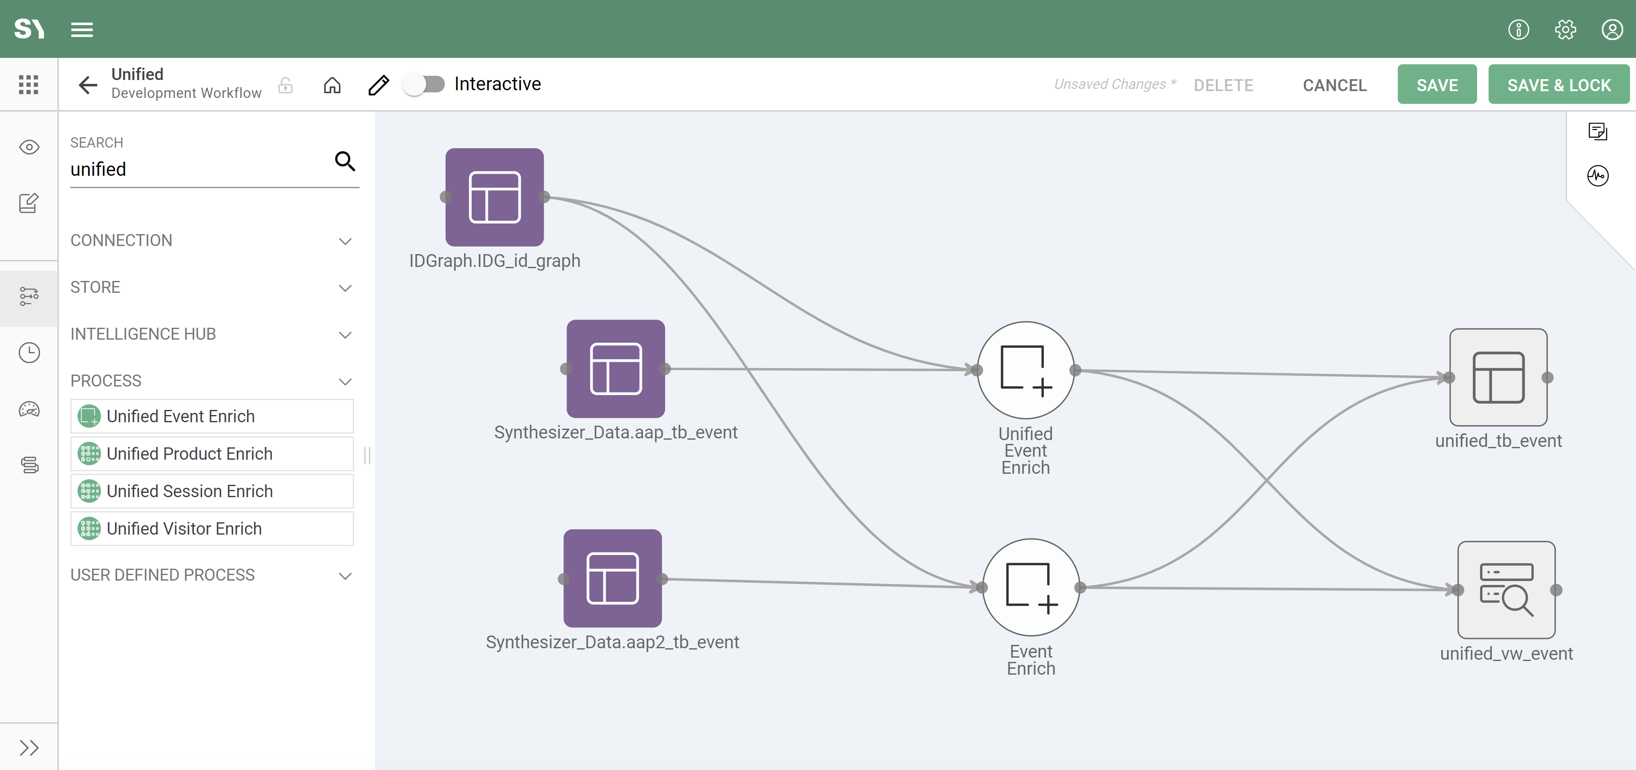Open the clock schedule sidebar icon
The width and height of the screenshot is (1636, 770).
click(x=29, y=353)
